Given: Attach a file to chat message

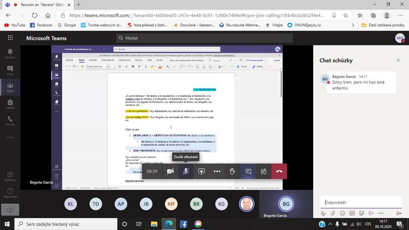Looking at the screenshot, I should [333, 213].
